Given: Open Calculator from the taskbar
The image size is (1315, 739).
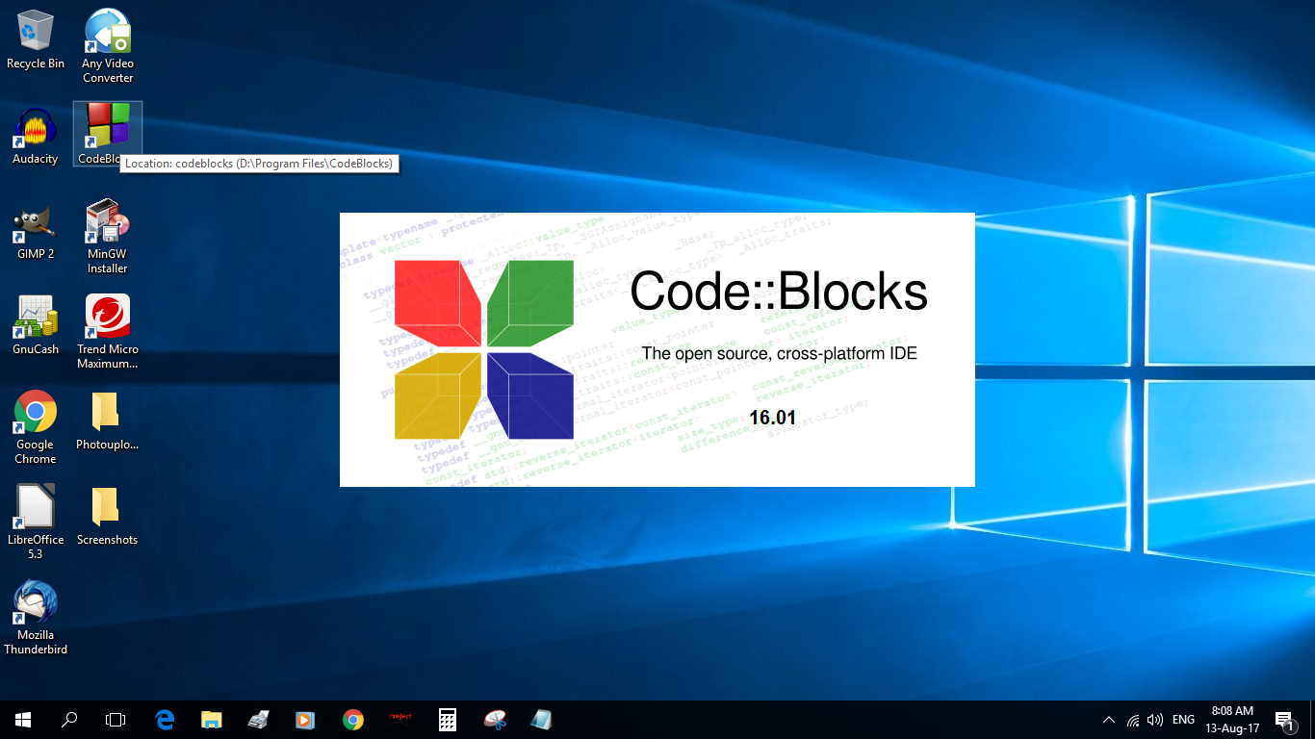Looking at the screenshot, I should [447, 720].
